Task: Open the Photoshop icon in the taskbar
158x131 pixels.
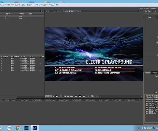Action: click(x=26, y=128)
